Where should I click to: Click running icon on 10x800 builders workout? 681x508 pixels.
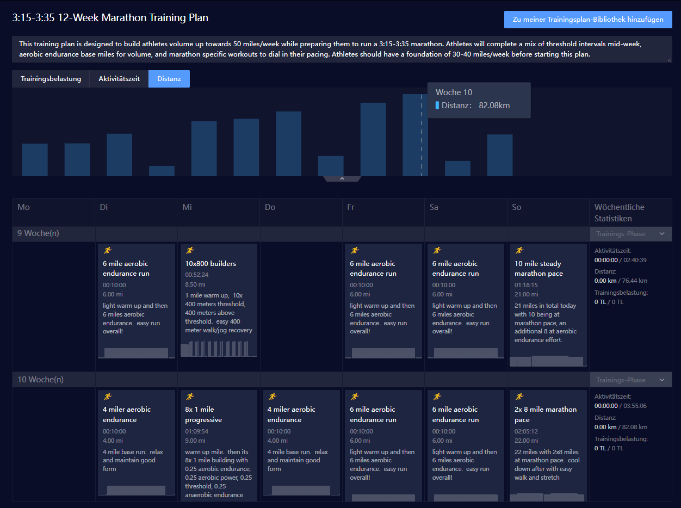click(x=190, y=250)
